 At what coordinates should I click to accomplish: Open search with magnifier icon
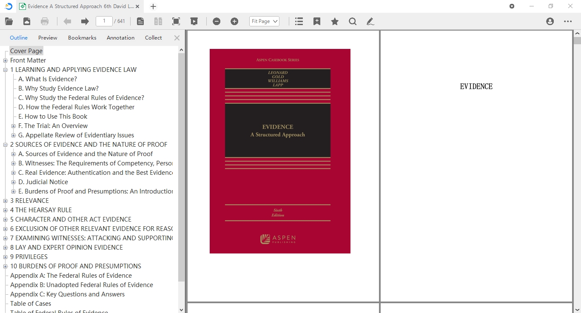(x=353, y=21)
